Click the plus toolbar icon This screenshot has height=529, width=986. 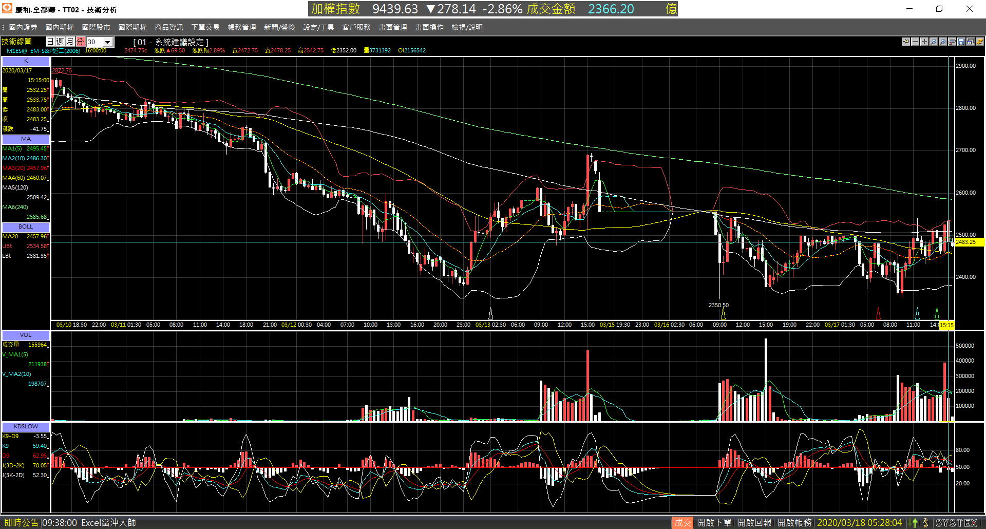point(924,42)
